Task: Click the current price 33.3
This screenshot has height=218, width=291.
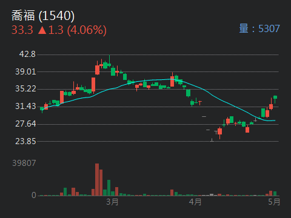Action: click(x=22, y=30)
